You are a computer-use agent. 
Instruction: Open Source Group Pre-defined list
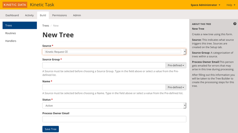point(176,65)
